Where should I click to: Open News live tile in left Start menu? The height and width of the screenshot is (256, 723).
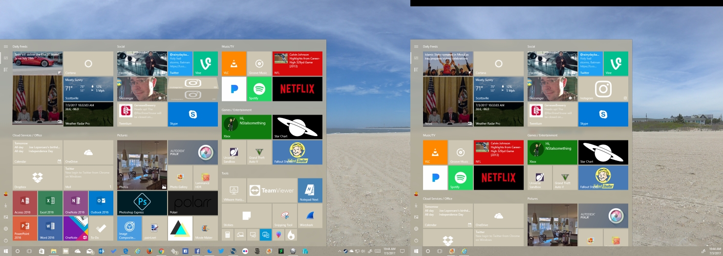coord(38,100)
